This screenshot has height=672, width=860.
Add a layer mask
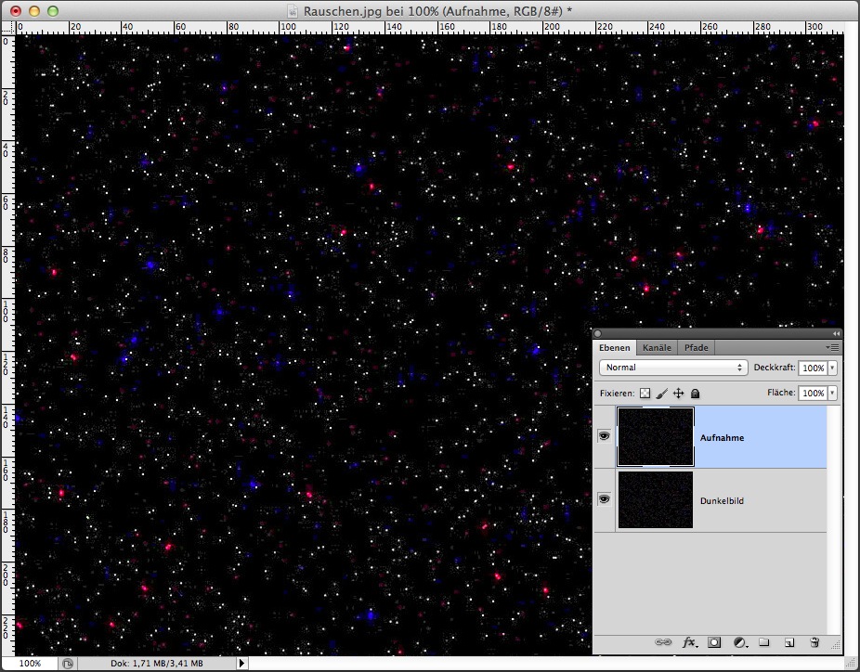point(714,642)
